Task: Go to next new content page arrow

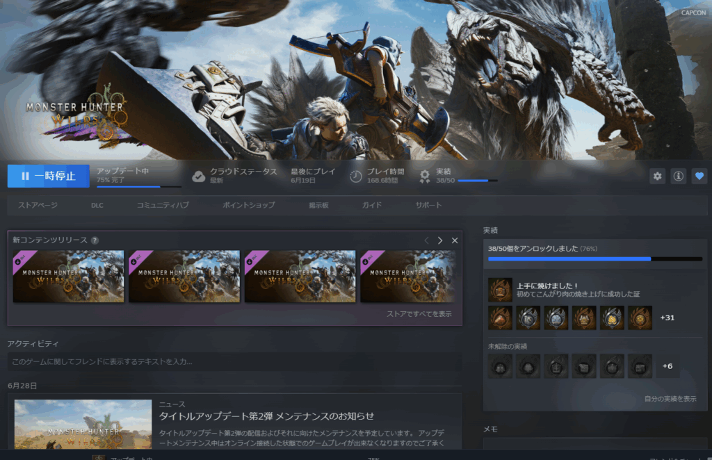Action: click(x=440, y=240)
